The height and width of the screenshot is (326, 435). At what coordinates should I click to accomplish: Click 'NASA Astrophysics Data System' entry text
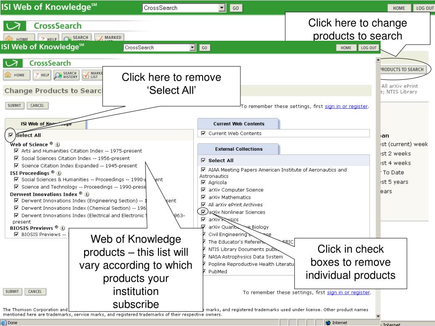(246, 257)
